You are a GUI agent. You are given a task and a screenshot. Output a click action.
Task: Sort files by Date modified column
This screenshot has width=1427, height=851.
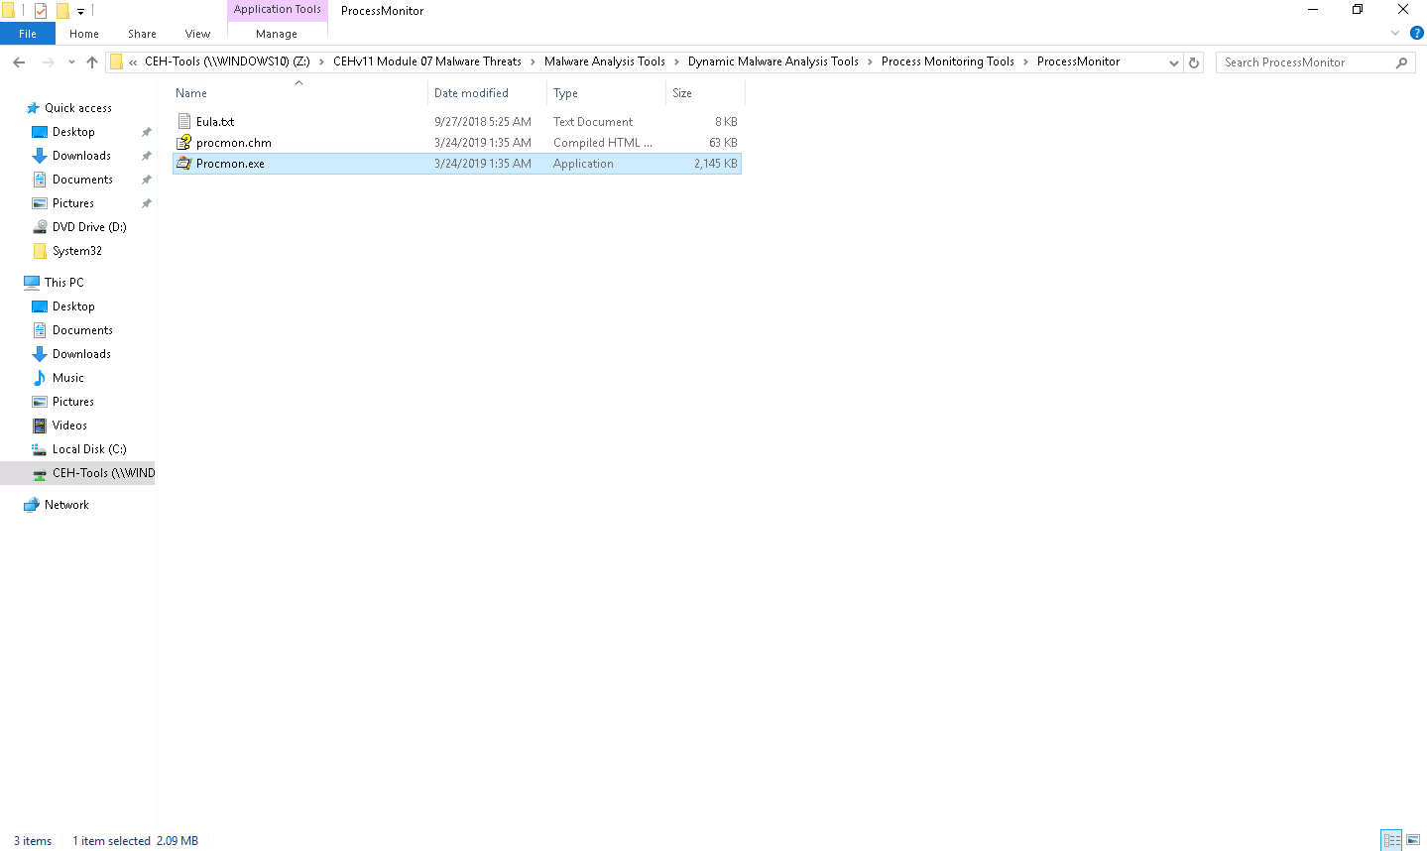tap(471, 93)
